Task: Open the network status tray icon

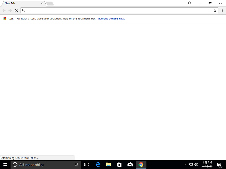Action: point(191,165)
